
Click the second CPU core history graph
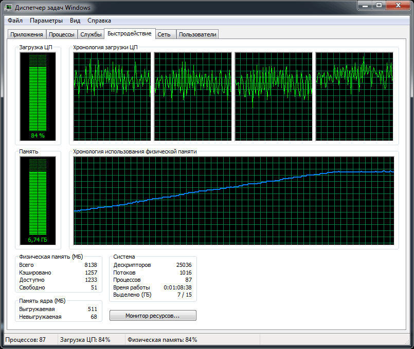tap(193, 96)
